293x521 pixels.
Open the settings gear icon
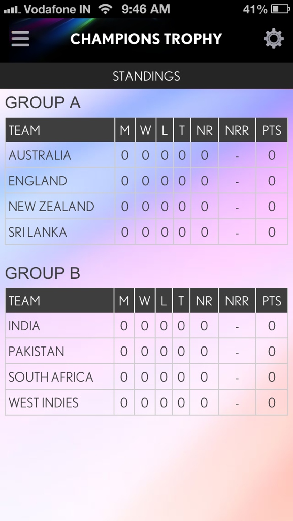tap(273, 39)
